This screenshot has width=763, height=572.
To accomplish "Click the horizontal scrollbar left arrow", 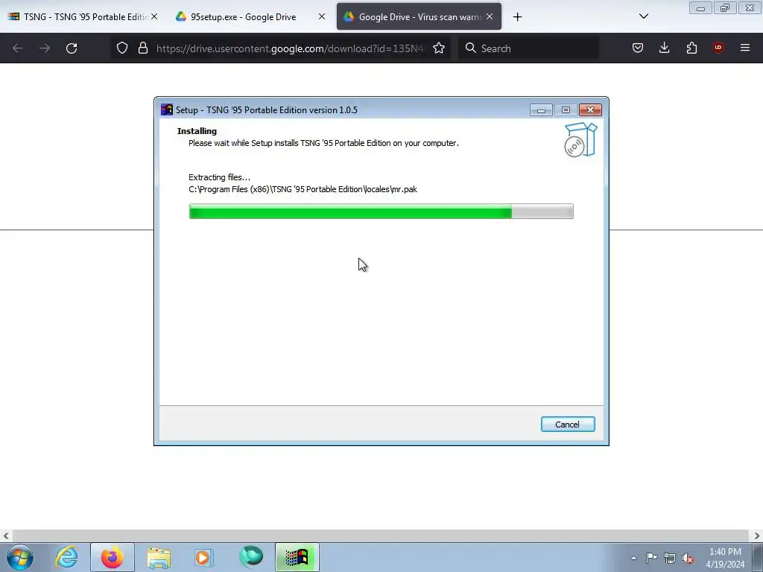I will click(6, 536).
